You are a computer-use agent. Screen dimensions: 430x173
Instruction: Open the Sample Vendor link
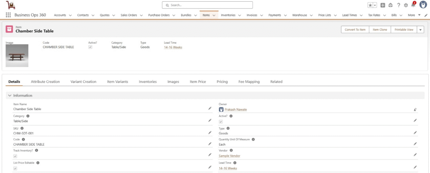[229, 156]
